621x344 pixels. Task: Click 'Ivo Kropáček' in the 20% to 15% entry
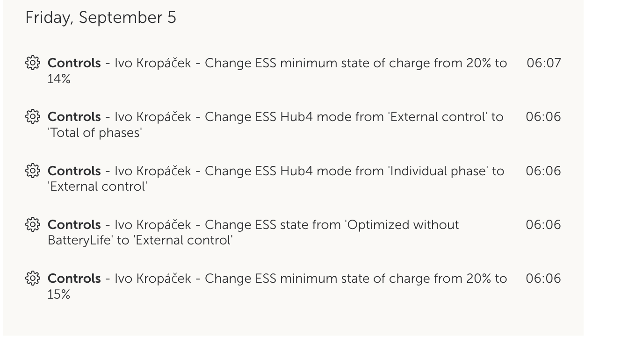[152, 279]
